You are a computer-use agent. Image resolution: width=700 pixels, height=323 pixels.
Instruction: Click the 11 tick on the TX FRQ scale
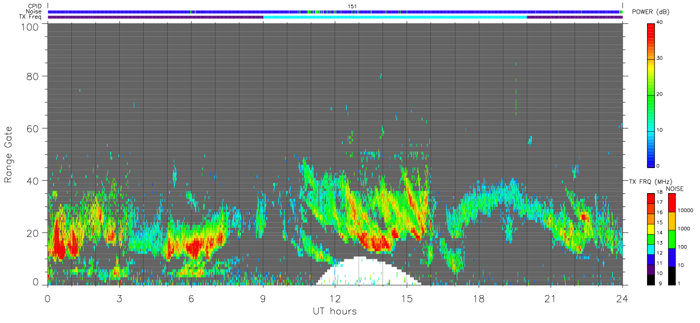[x=660, y=263]
